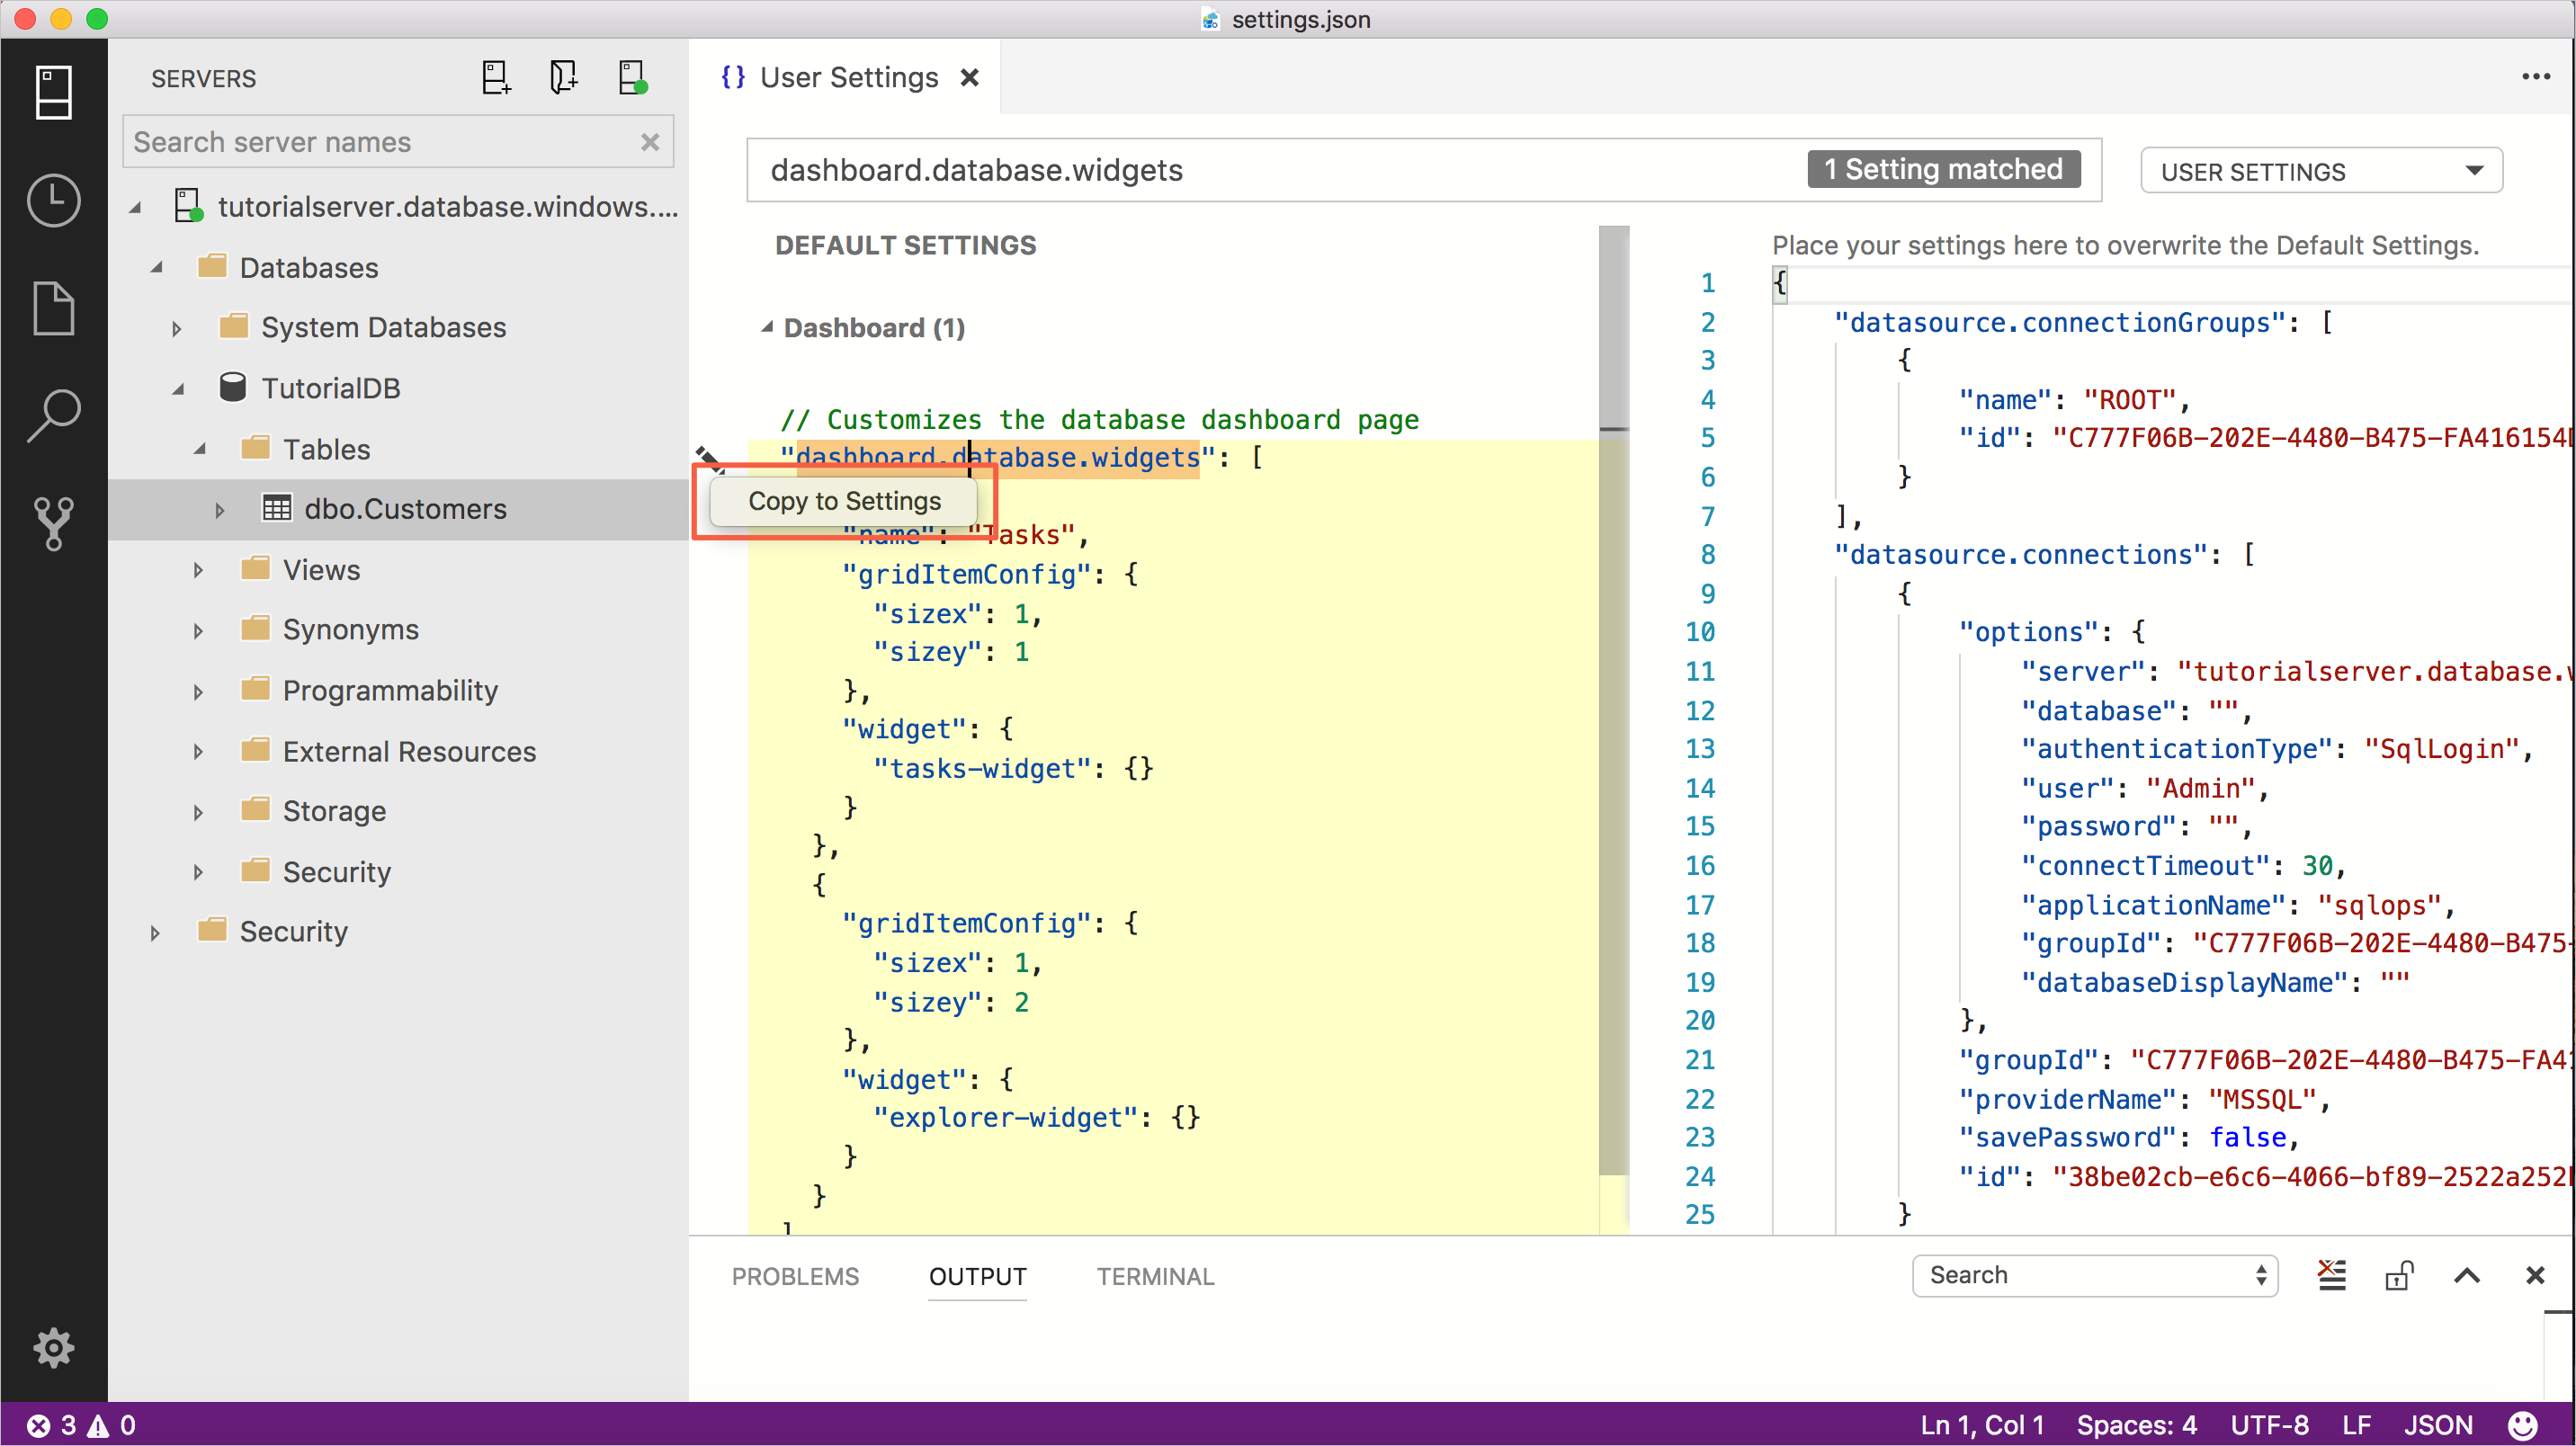
Task: Open the Manage gear icon
Action: (x=53, y=1347)
